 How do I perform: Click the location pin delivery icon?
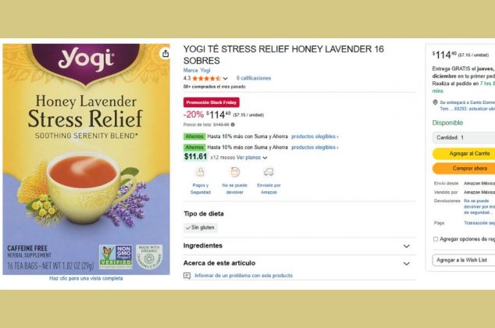pos(435,102)
